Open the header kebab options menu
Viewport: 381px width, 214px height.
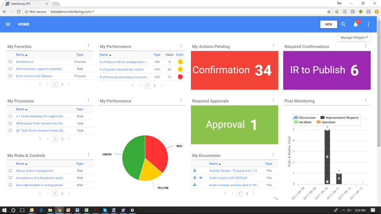[368, 24]
